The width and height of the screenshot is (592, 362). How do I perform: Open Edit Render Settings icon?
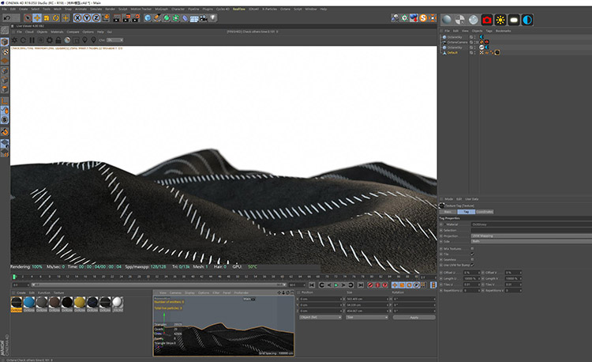(x=136, y=17)
